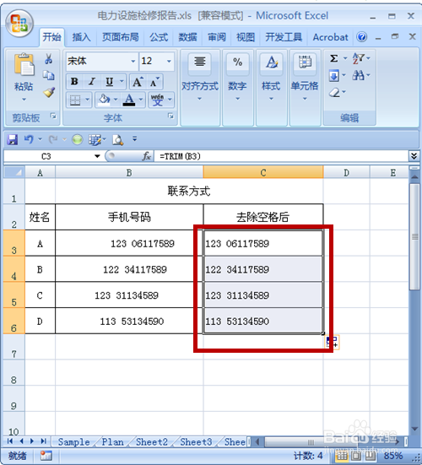This screenshot has width=422, height=465.
Task: Click the Help question mark icon
Action: 362,37
